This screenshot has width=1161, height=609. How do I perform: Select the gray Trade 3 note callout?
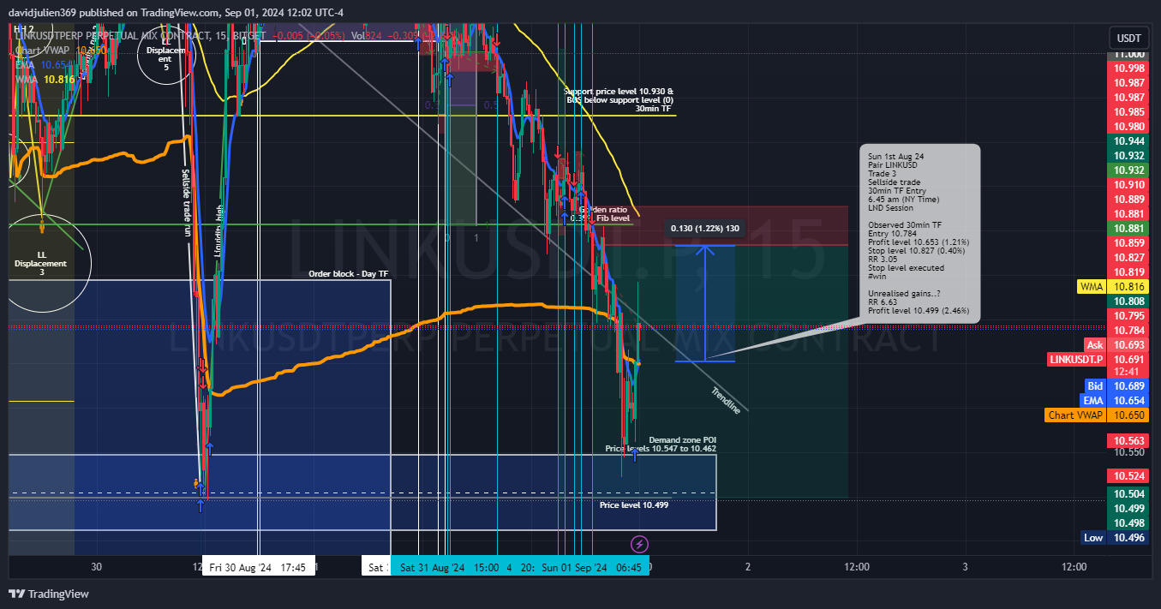point(919,233)
